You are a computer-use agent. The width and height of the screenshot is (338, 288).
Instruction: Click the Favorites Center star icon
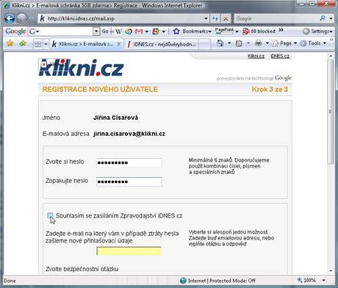(10, 43)
